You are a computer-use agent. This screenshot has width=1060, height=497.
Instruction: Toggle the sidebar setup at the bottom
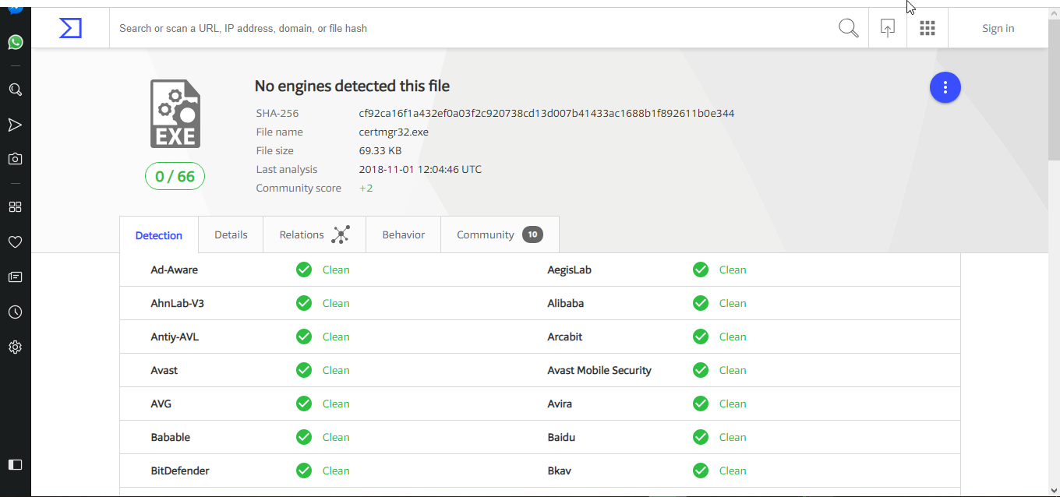click(15, 464)
